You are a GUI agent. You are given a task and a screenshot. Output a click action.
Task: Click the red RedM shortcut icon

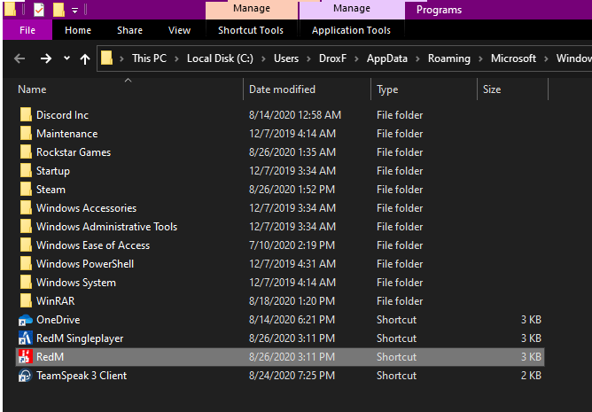tap(26, 357)
